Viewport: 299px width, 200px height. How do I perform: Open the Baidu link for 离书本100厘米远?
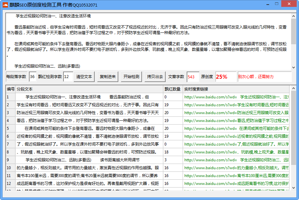pyautogui.click(x=236, y=176)
